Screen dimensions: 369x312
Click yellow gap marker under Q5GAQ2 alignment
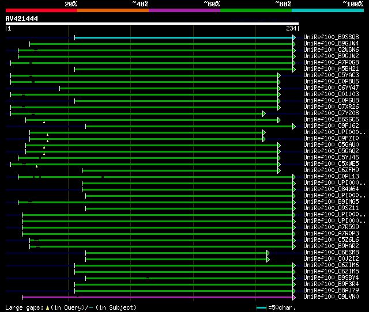[44, 154]
